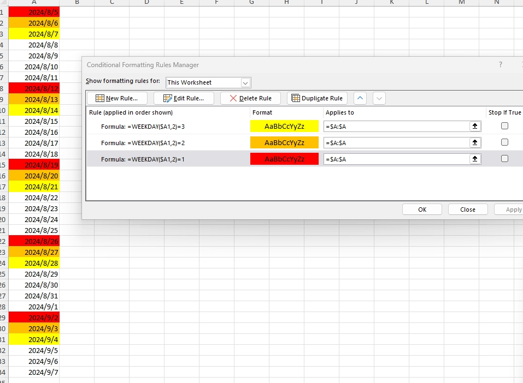Open dialog help question mark
The height and width of the screenshot is (383, 523).
pos(500,64)
